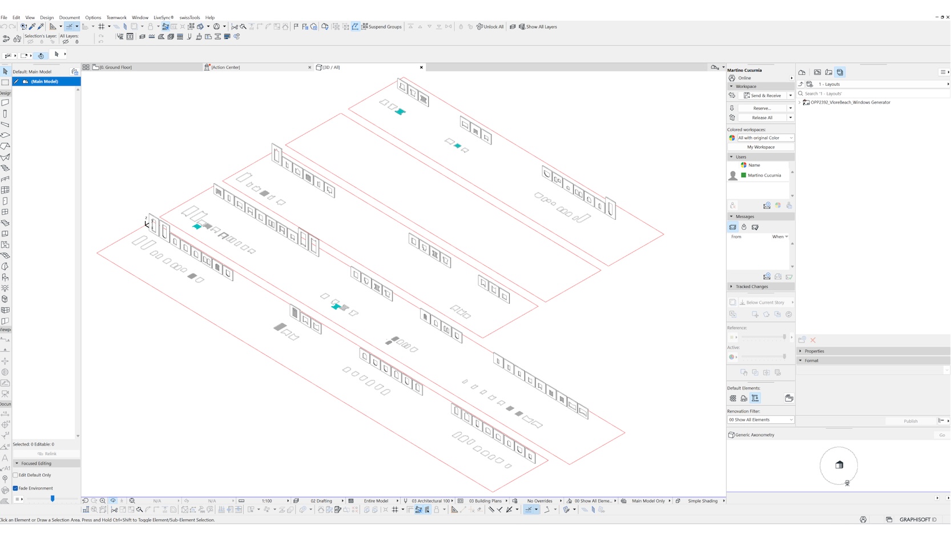Collapse the Users section
Image resolution: width=951 pixels, height=534 pixels.
pos(731,157)
